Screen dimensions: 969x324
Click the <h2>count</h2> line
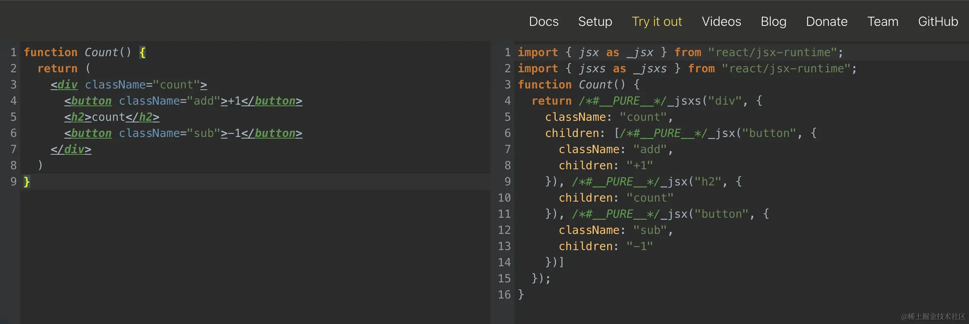pos(112,117)
